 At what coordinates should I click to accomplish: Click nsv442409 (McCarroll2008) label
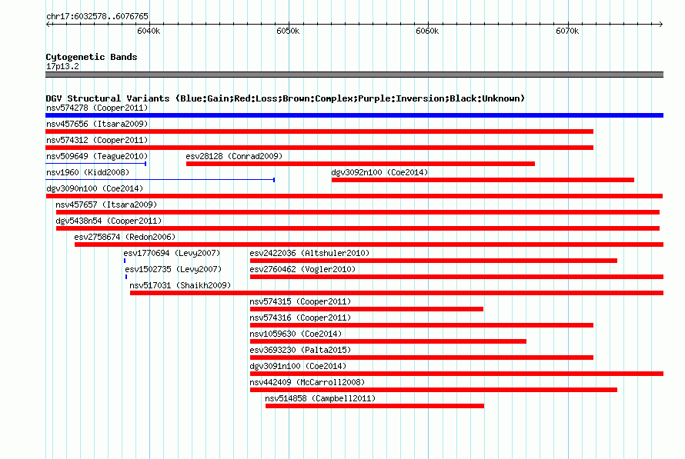coord(307,382)
